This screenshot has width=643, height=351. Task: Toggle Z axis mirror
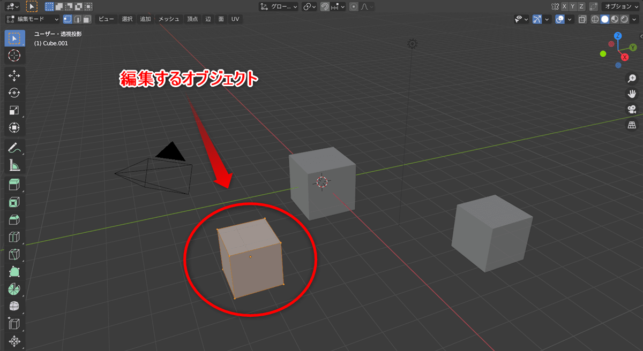(x=581, y=6)
